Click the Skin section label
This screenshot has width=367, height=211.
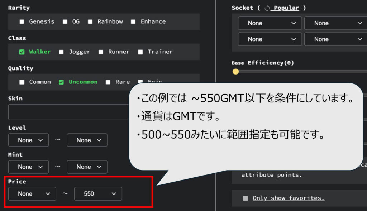(15, 98)
